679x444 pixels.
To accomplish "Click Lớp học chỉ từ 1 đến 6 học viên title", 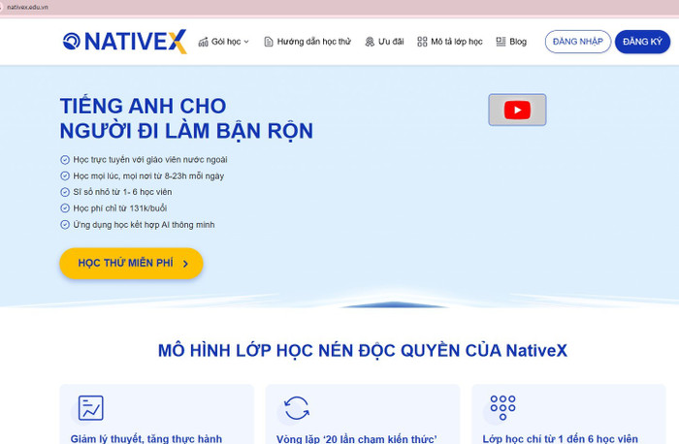I will [x=561, y=438].
